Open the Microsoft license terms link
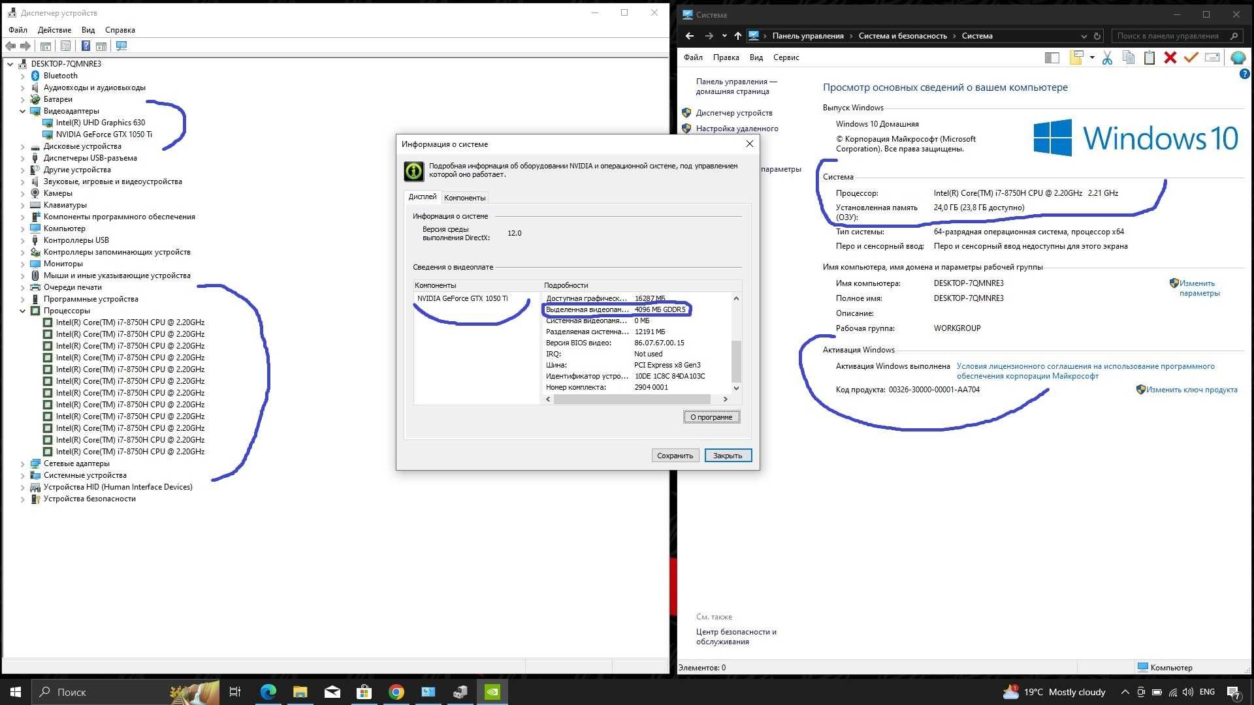 click(x=1085, y=371)
